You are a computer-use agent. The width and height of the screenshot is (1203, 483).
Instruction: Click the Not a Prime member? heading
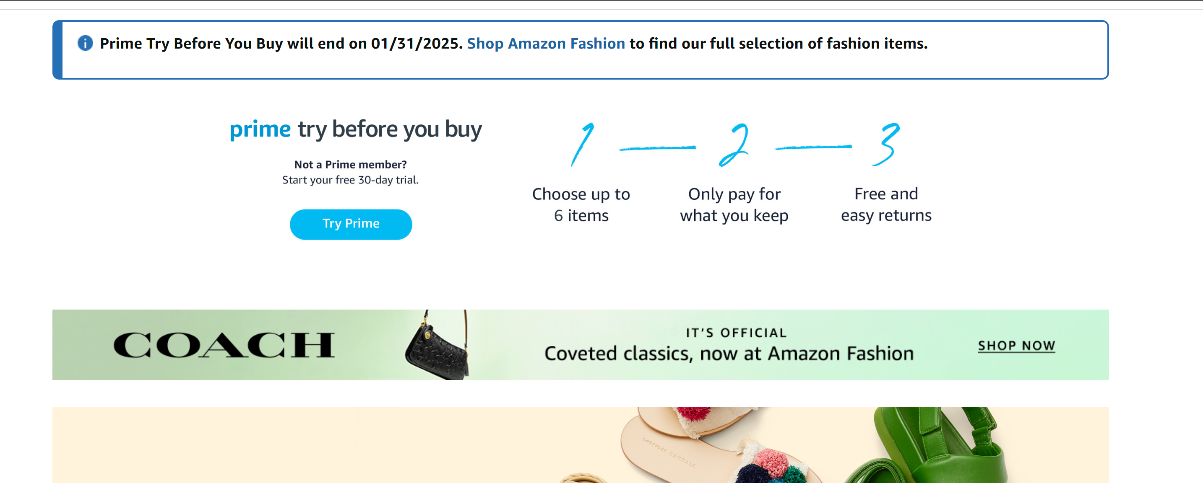coord(350,165)
